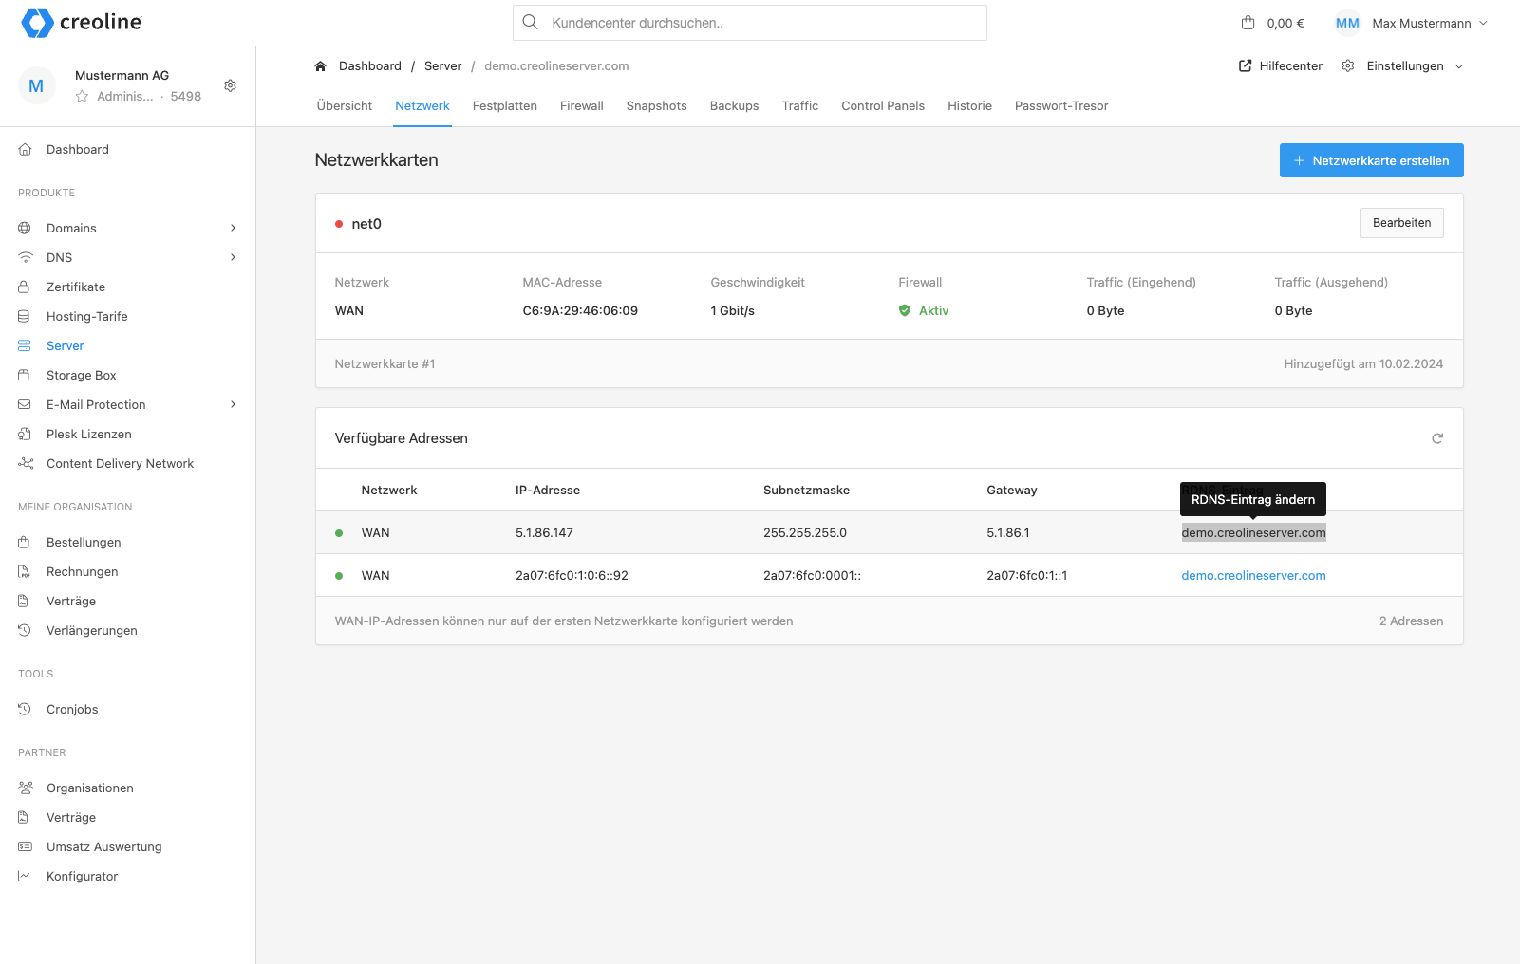Select the Netzwerk tab
1520x964 pixels.
pyautogui.click(x=422, y=106)
